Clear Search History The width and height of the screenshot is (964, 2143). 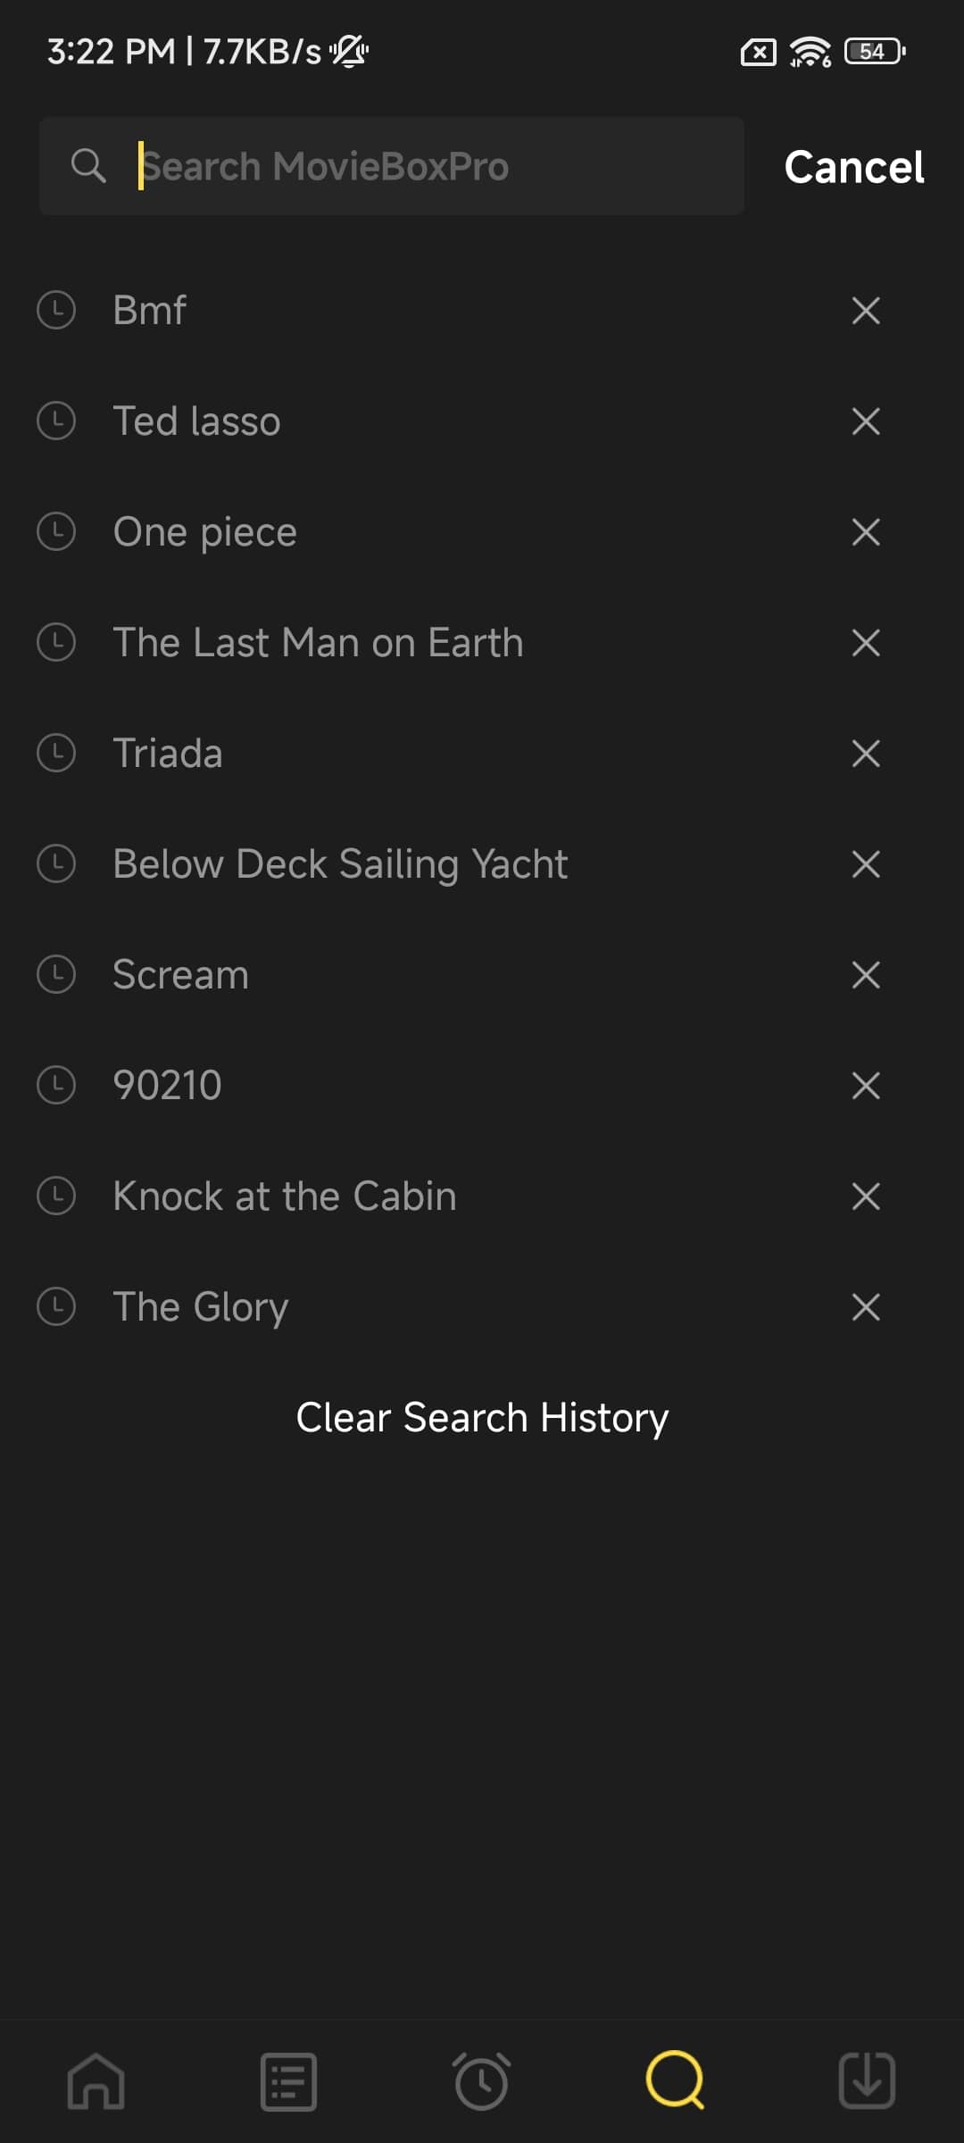pyautogui.click(x=482, y=1418)
